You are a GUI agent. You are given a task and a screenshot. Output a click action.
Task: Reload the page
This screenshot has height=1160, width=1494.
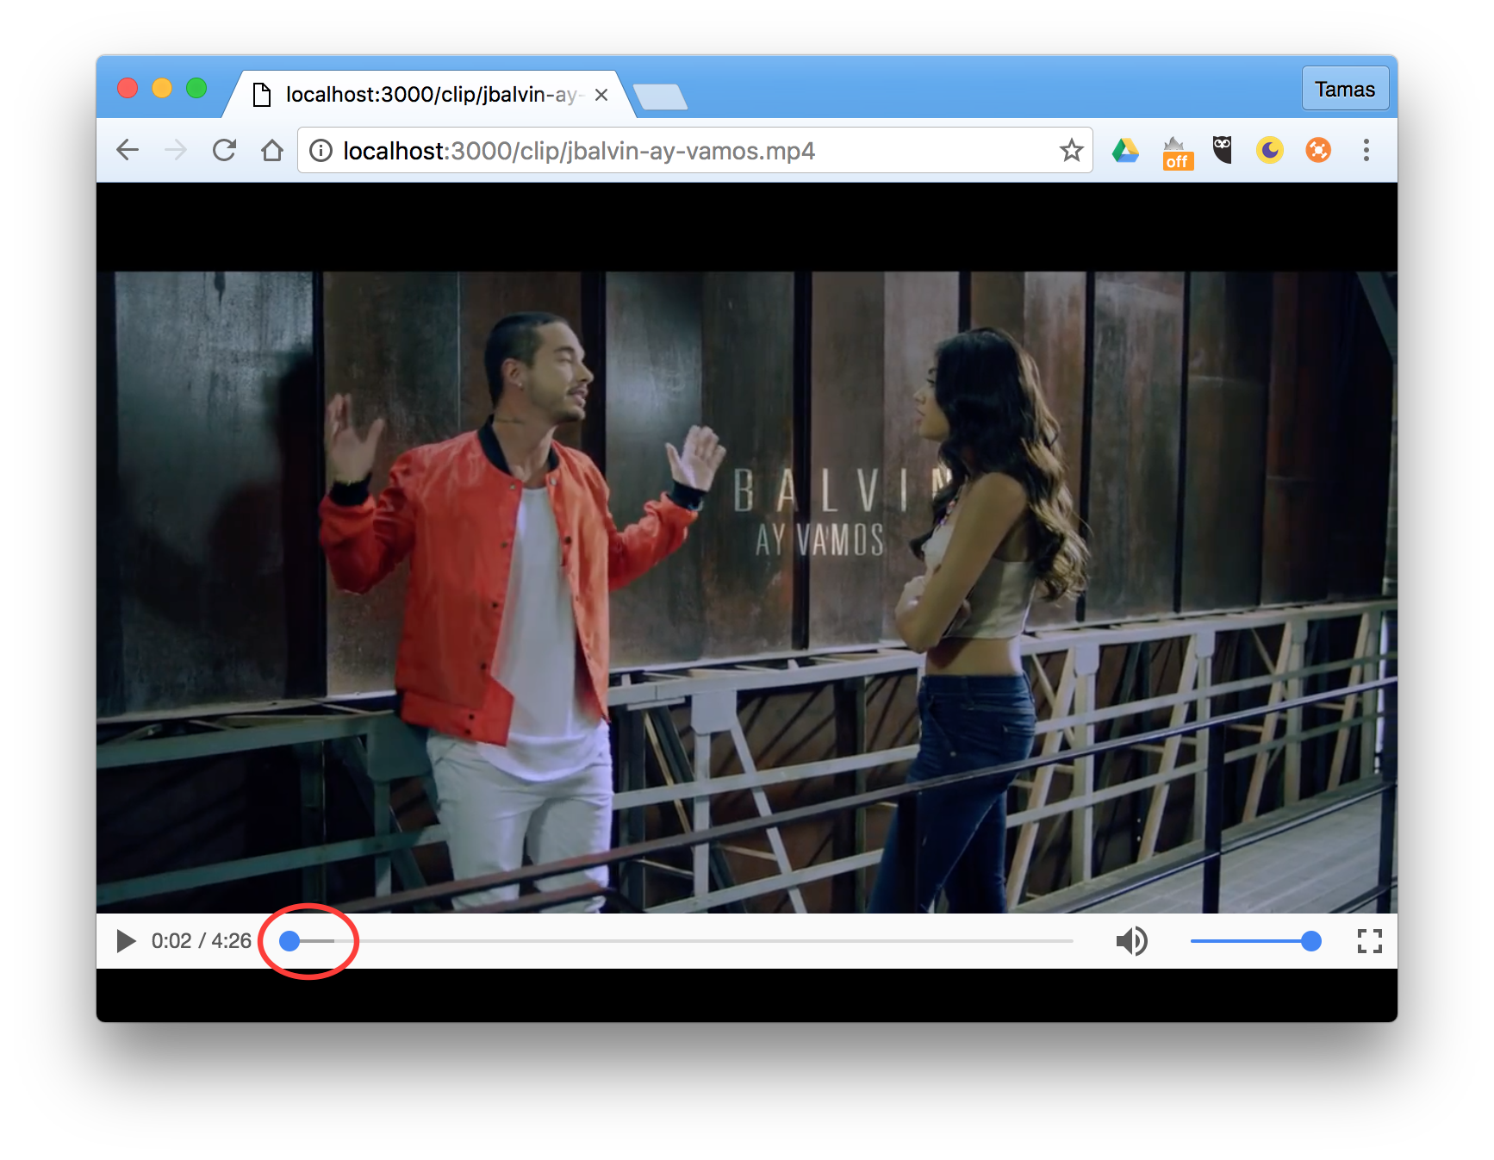coord(224,150)
